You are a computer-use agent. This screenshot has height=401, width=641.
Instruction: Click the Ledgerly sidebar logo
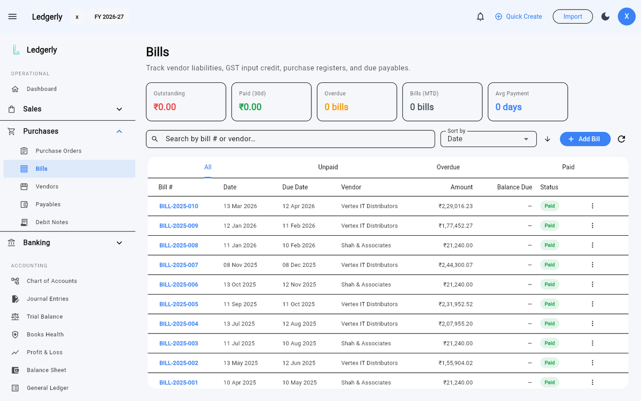pyautogui.click(x=16, y=50)
